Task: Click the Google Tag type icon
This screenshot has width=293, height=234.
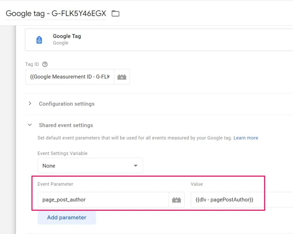Action: [x=39, y=40]
